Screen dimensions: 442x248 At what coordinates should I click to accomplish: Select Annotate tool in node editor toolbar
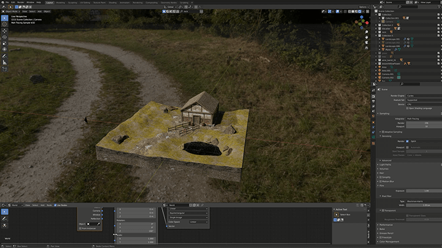tap(4, 219)
